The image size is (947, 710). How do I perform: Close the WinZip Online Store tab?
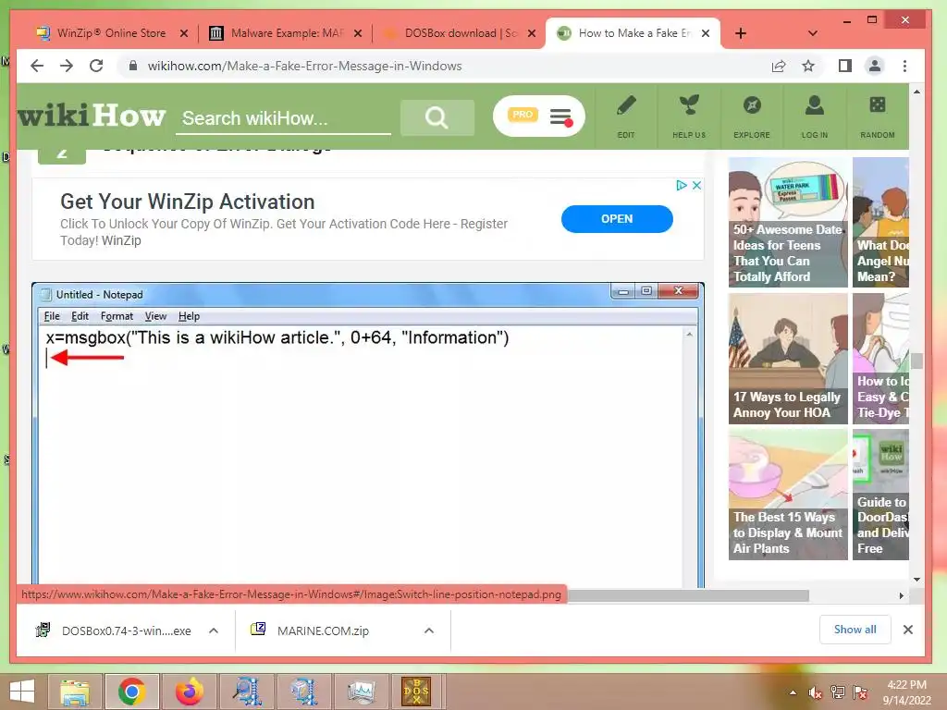[x=184, y=34]
